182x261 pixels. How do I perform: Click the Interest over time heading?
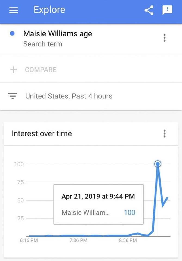point(42,133)
